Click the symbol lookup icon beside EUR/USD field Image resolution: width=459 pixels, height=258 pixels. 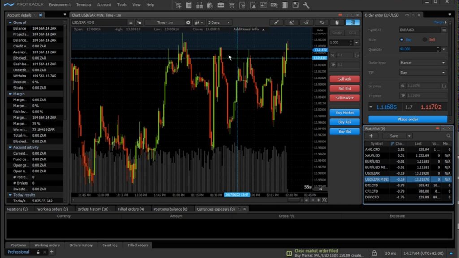tap(444, 30)
